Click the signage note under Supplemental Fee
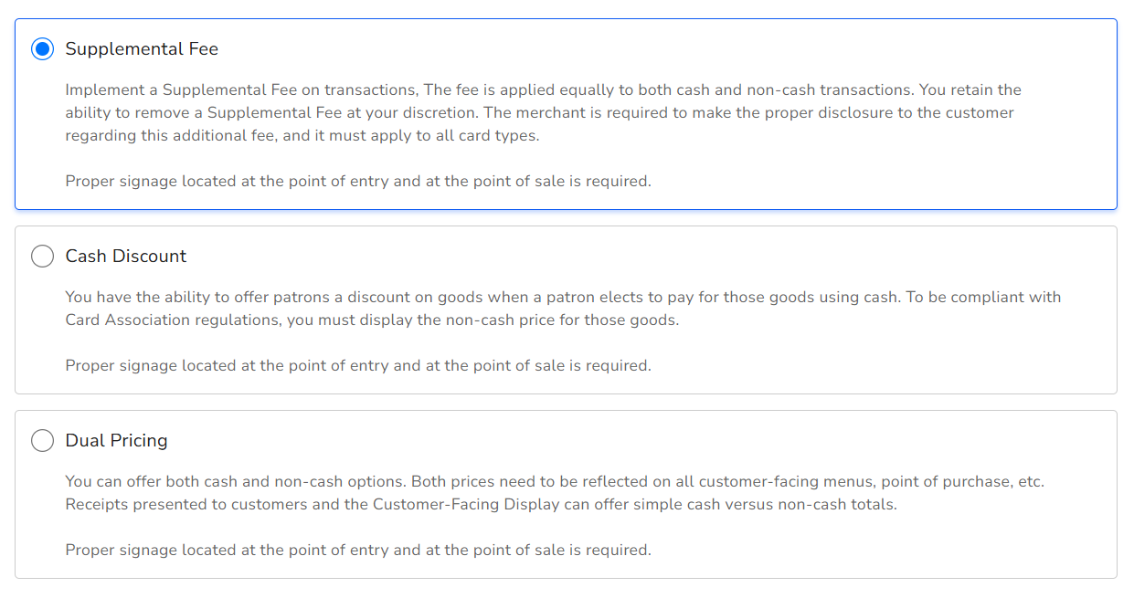Screen dimensions: 1134x598 coord(357,181)
